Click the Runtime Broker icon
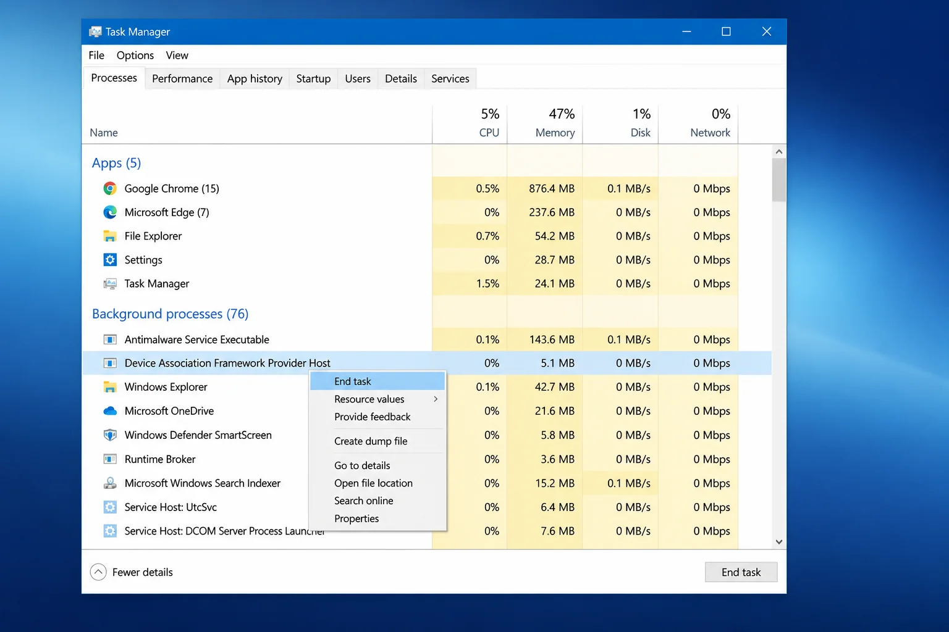Screen dimensions: 949x632 110,459
